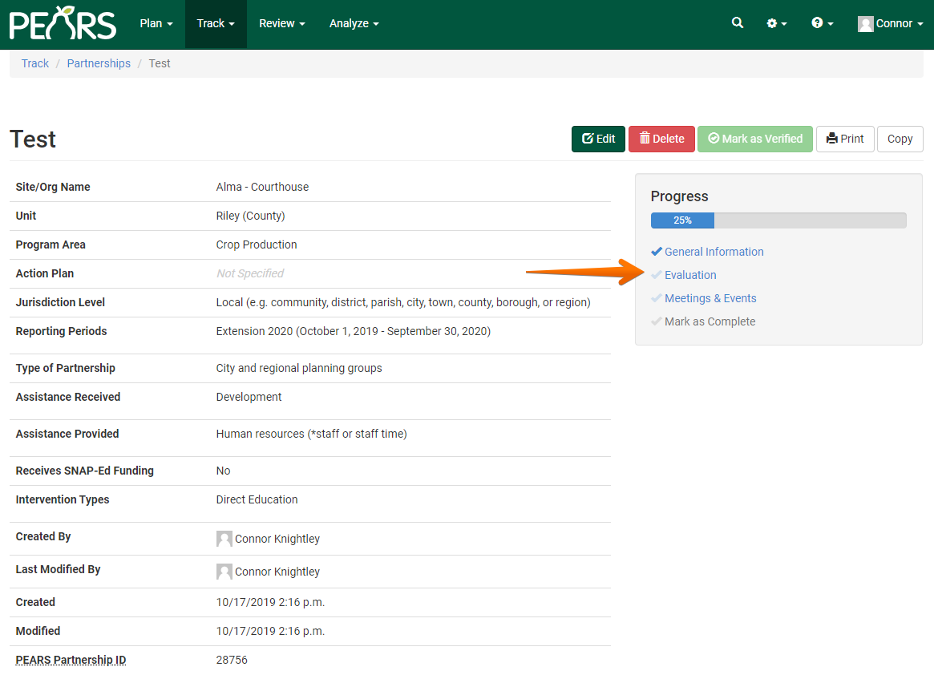Click the printer icon on Print button
Image resolution: width=934 pixels, height=675 pixels.
pyautogui.click(x=834, y=139)
